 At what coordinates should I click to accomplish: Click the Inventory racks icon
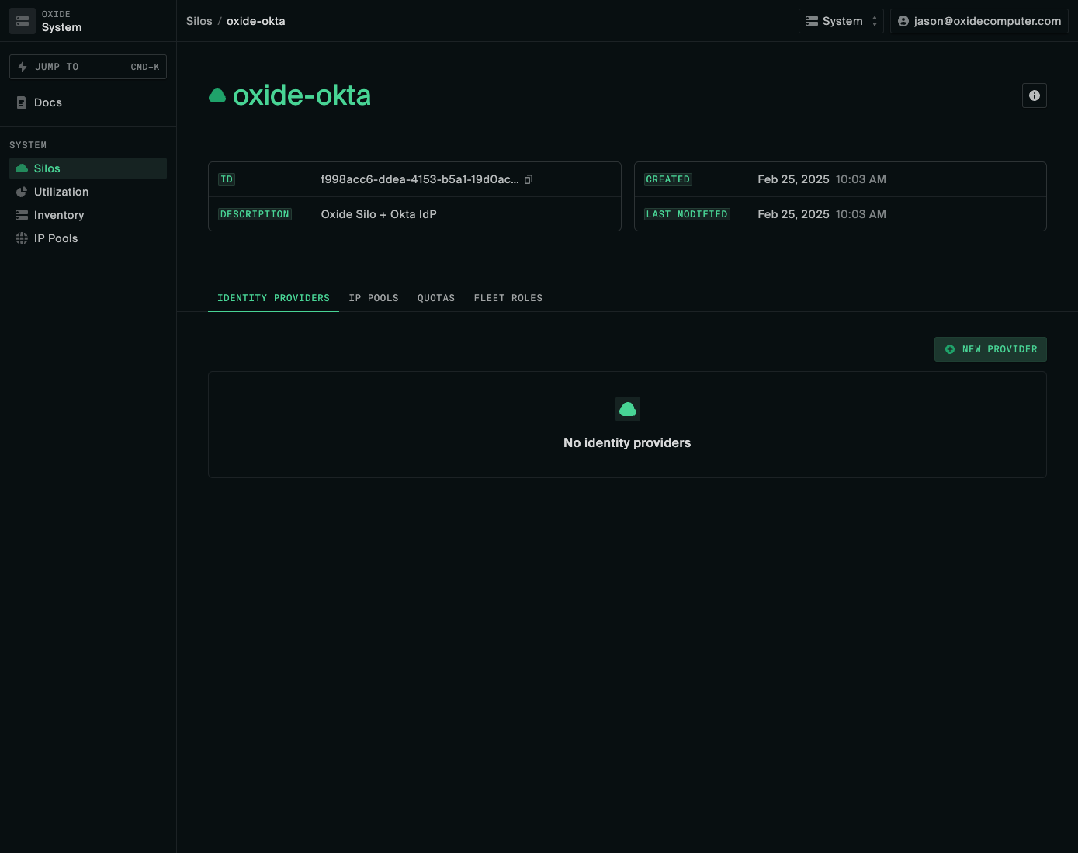coord(21,215)
